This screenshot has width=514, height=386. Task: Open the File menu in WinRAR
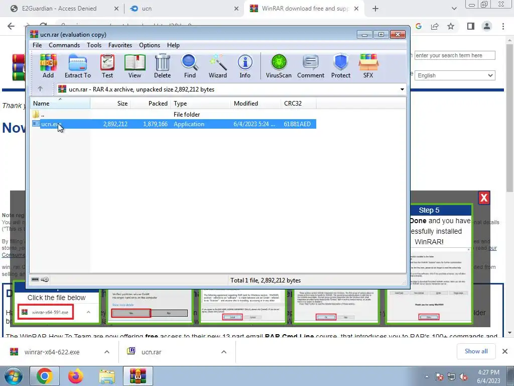pos(37,45)
